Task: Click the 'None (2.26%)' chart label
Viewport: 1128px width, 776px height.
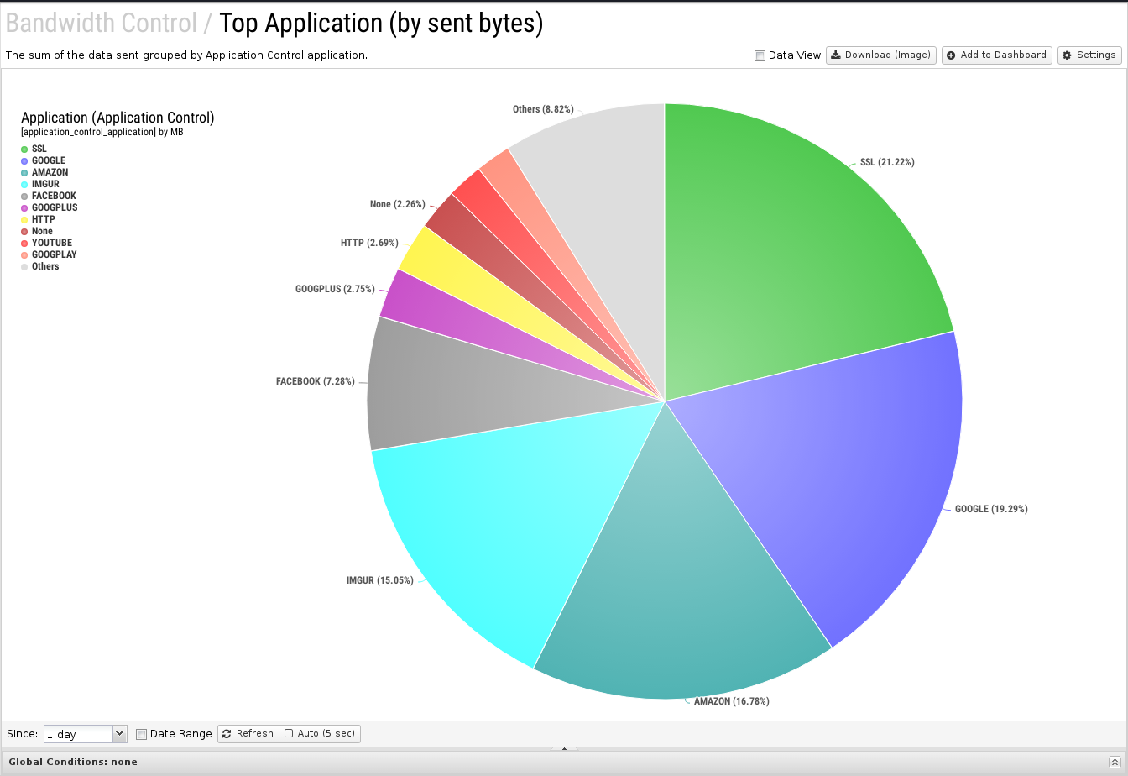Action: point(398,205)
